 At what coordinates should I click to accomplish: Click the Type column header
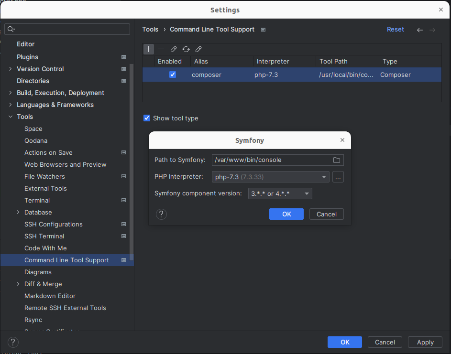tap(410, 62)
